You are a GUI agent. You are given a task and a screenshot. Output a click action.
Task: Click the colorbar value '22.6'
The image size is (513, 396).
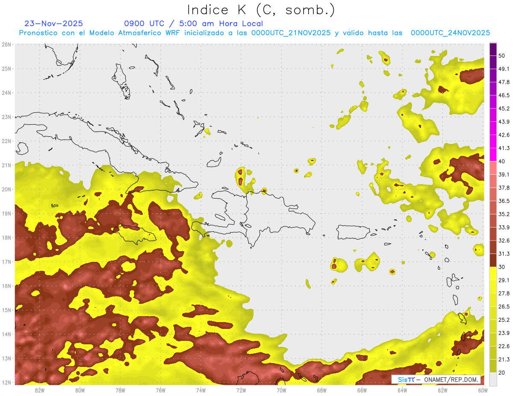(504, 346)
